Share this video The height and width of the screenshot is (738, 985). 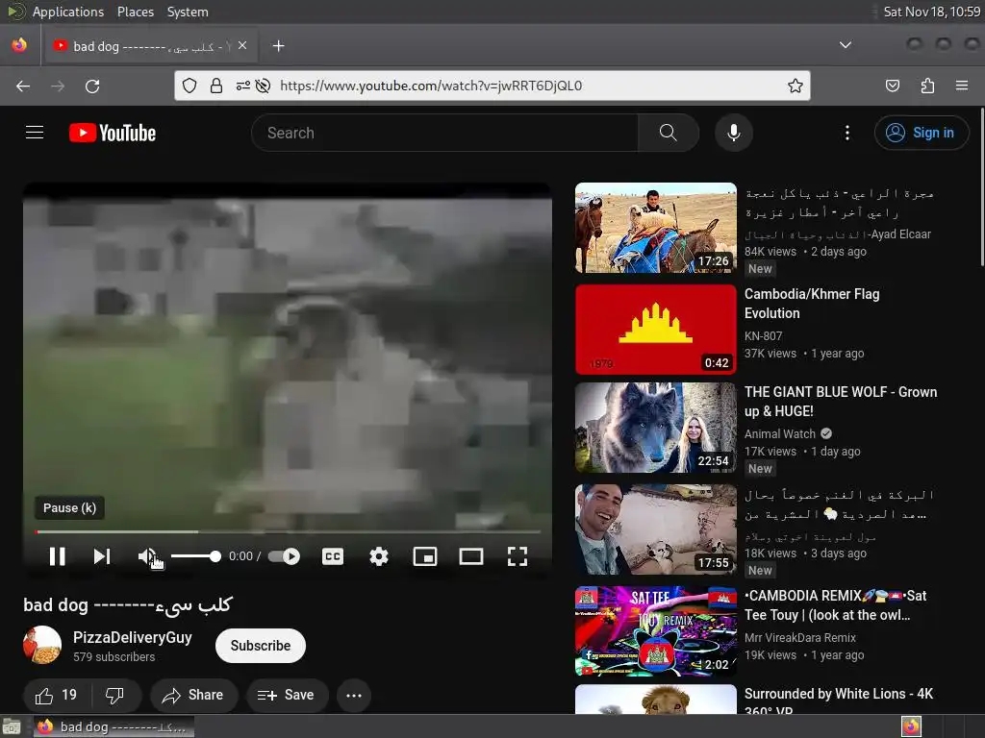click(193, 695)
